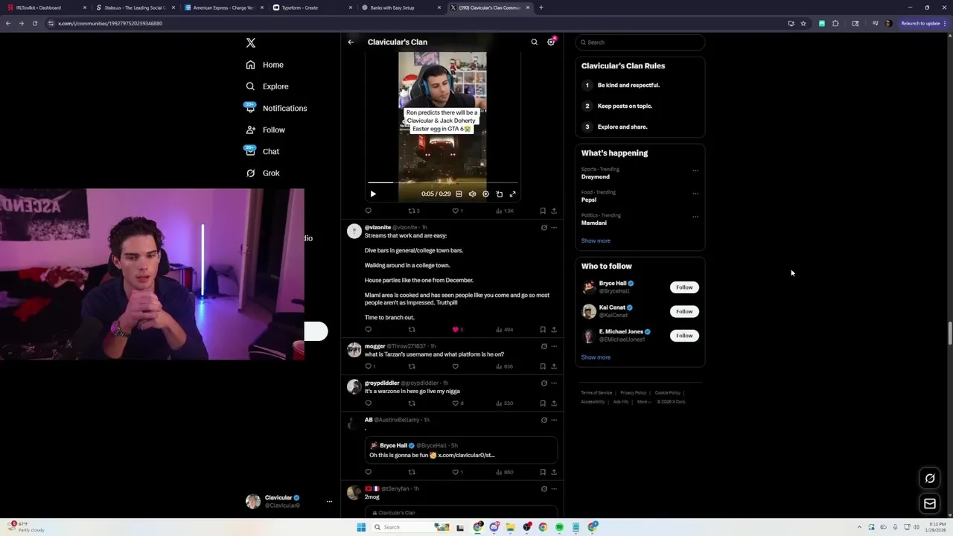Toggle video captions icon
953x536 pixels.
(459, 194)
